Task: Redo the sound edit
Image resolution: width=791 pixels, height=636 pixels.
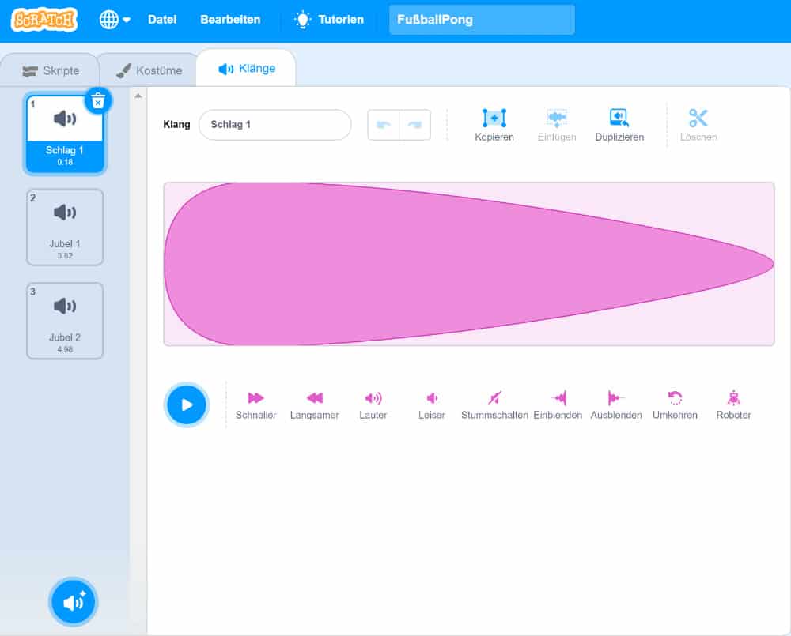Action: (x=414, y=125)
